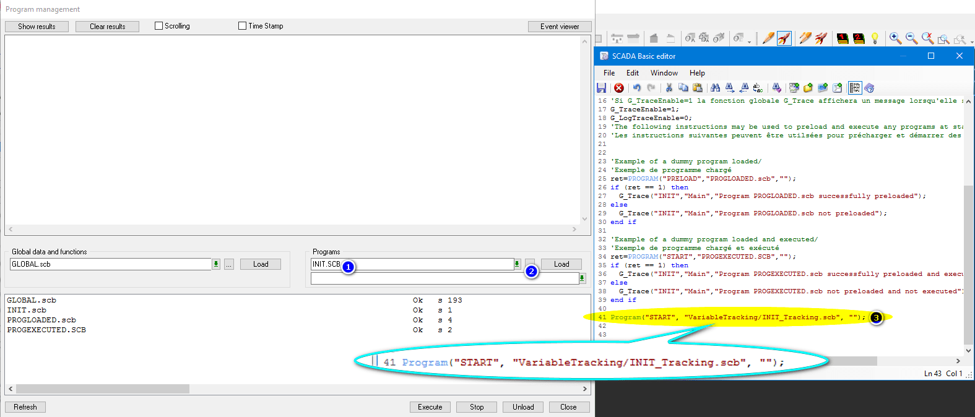The height and width of the screenshot is (417, 975).
Task: Close the Program management dialog
Action: pos(568,407)
